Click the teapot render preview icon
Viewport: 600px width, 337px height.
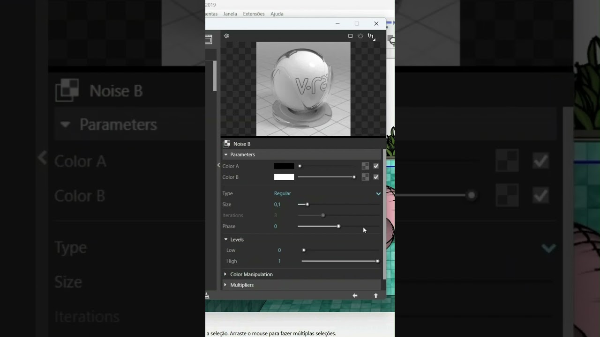click(360, 36)
